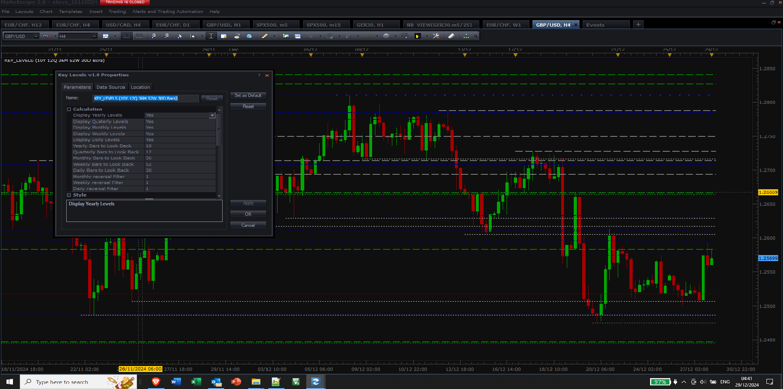The width and height of the screenshot is (783, 389).
Task: Expand the ruler tool dropdown arrow
Action: click(x=274, y=36)
